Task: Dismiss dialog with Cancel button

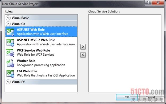Action: click(x=150, y=97)
